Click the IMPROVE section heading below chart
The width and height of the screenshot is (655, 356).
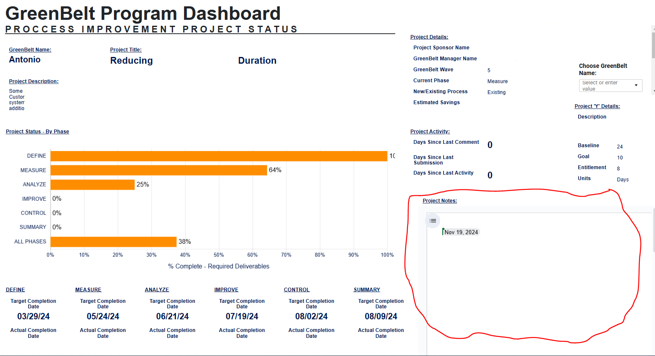point(226,290)
